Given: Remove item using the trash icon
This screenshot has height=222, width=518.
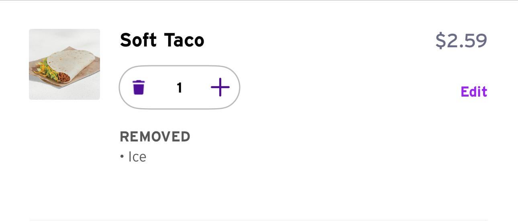Looking at the screenshot, I should (139, 87).
